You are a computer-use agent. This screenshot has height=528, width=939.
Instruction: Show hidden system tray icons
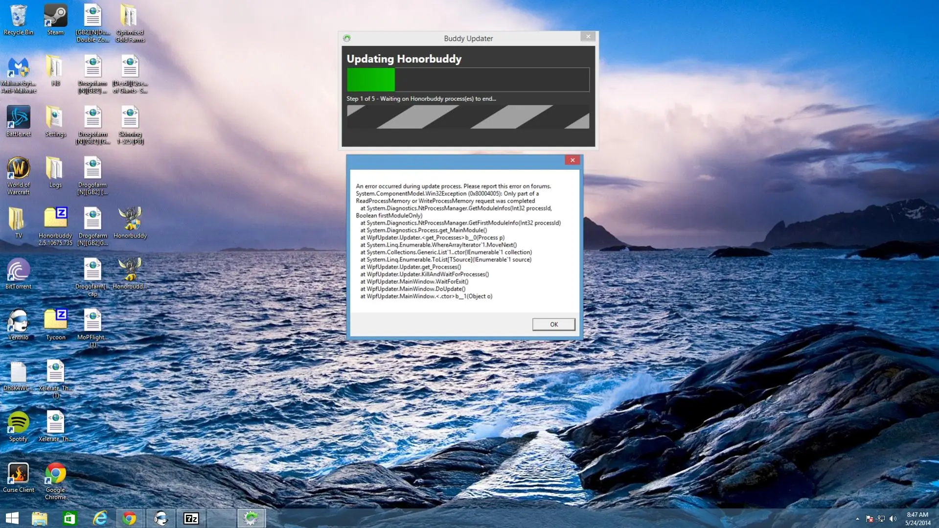pos(857,519)
